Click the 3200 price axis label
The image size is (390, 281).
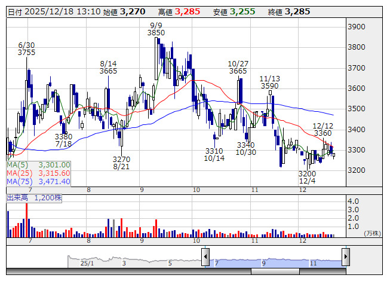coord(356,170)
